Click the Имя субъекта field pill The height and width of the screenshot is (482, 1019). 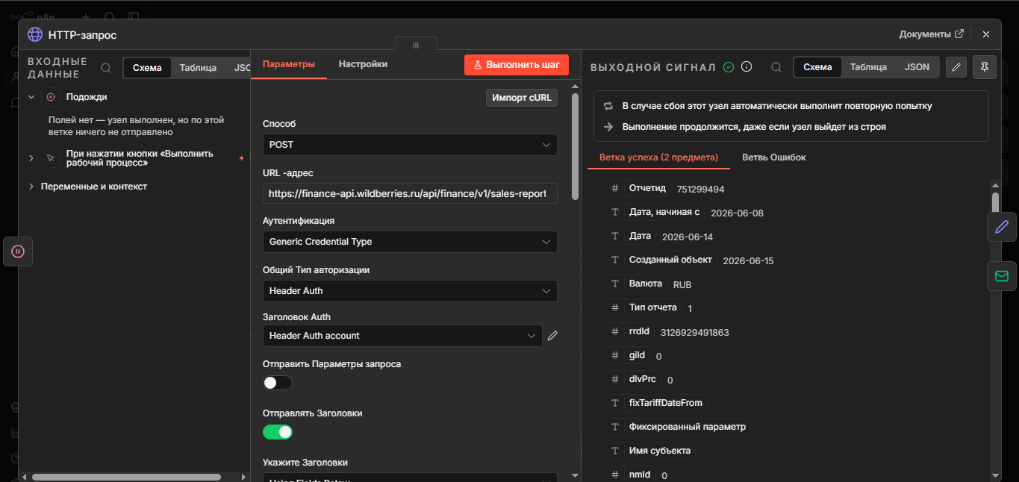(x=652, y=451)
